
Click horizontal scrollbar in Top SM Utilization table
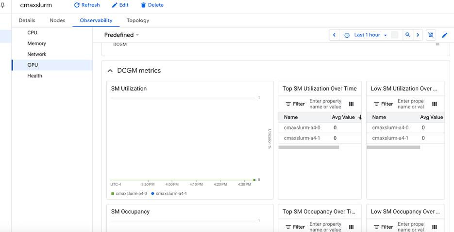click(309, 147)
